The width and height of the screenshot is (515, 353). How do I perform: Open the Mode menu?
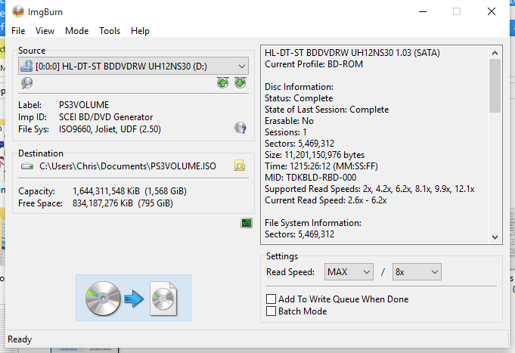pos(77,31)
